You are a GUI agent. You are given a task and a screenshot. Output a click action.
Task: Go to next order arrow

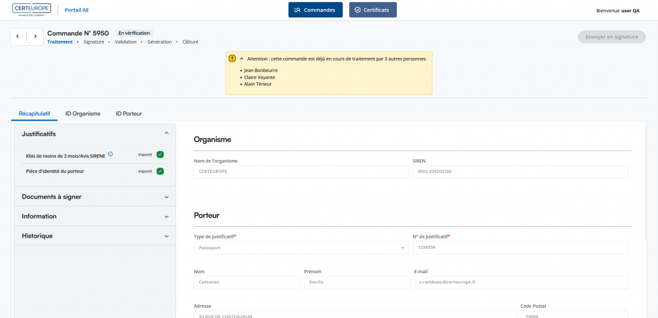(35, 37)
